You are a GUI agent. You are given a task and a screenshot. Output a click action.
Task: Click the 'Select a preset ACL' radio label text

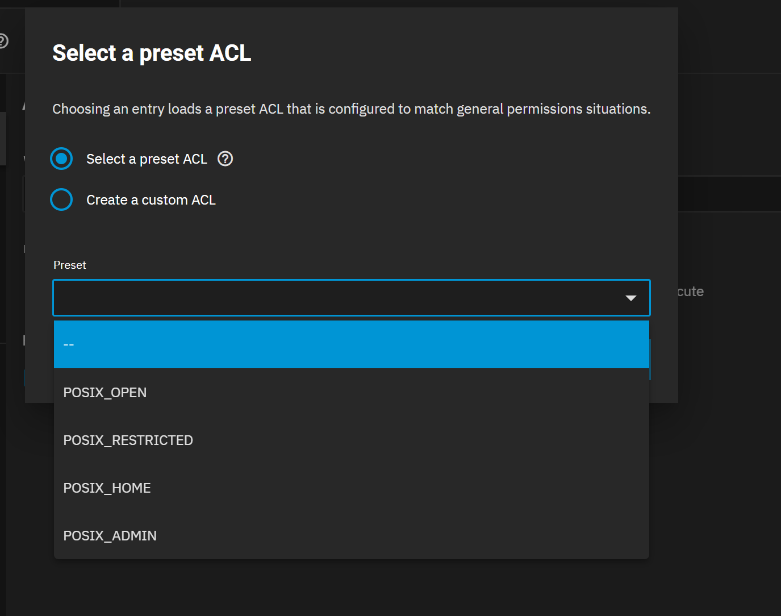pos(147,159)
